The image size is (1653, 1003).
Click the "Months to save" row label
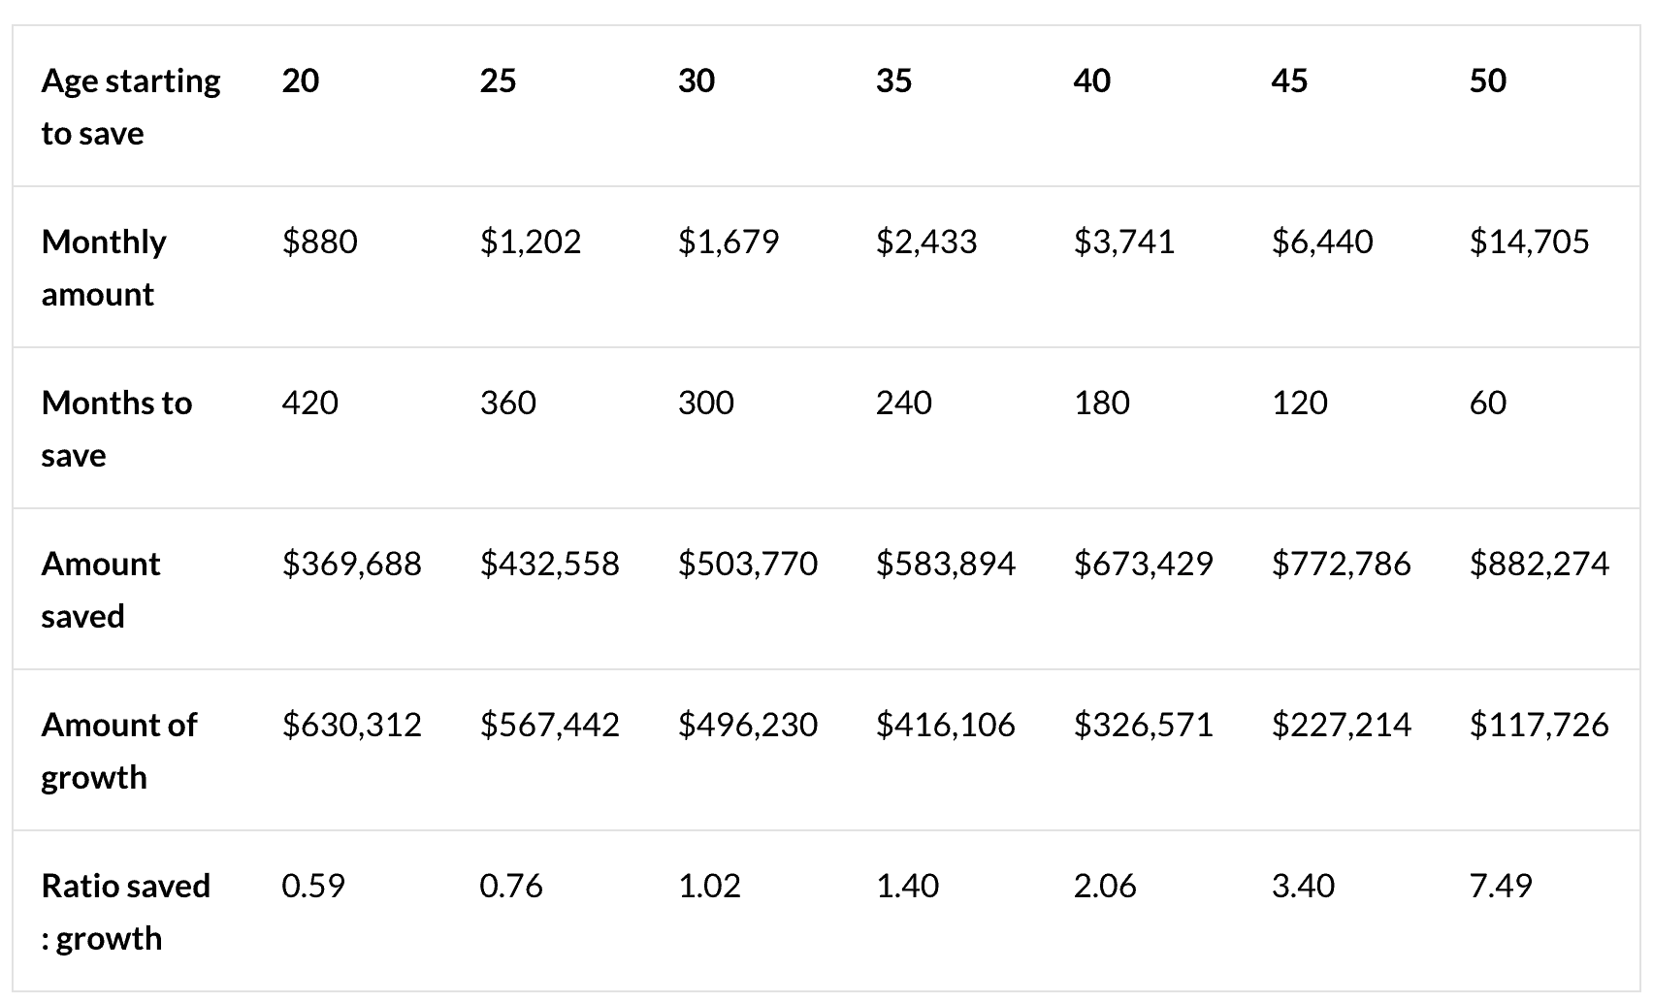click(x=116, y=429)
